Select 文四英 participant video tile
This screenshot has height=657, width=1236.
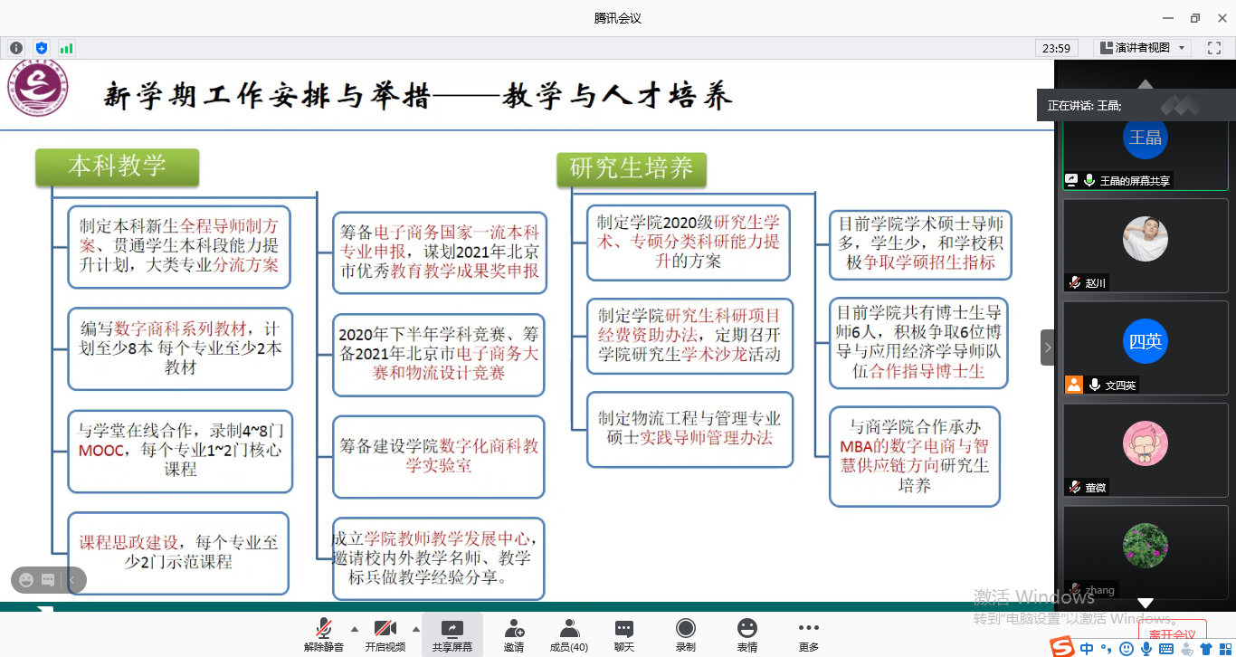[x=1145, y=348]
